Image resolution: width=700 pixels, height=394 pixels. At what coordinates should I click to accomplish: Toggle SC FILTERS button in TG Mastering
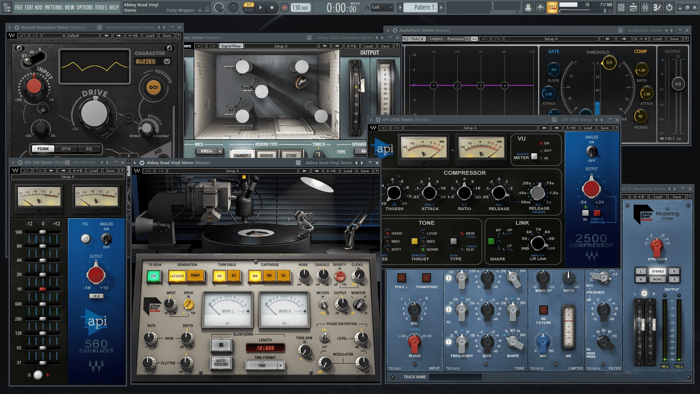click(x=543, y=310)
